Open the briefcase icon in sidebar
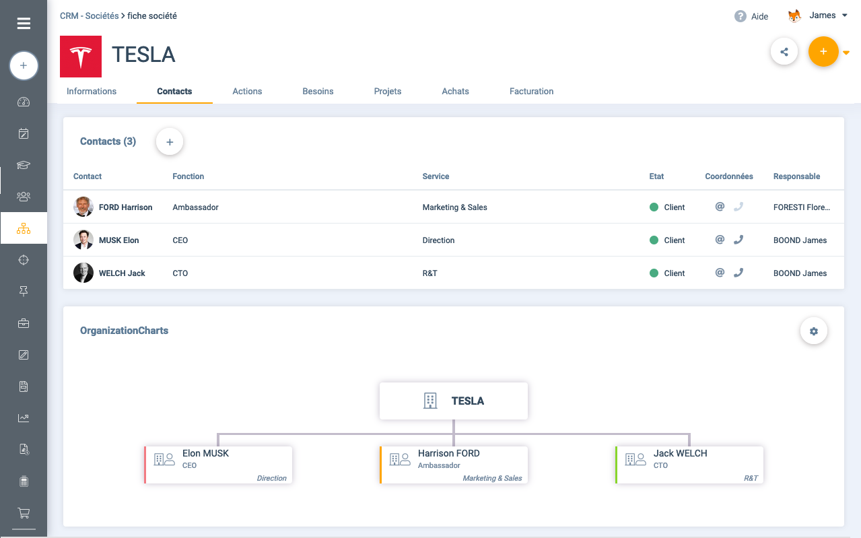The height and width of the screenshot is (538, 861). click(24, 323)
